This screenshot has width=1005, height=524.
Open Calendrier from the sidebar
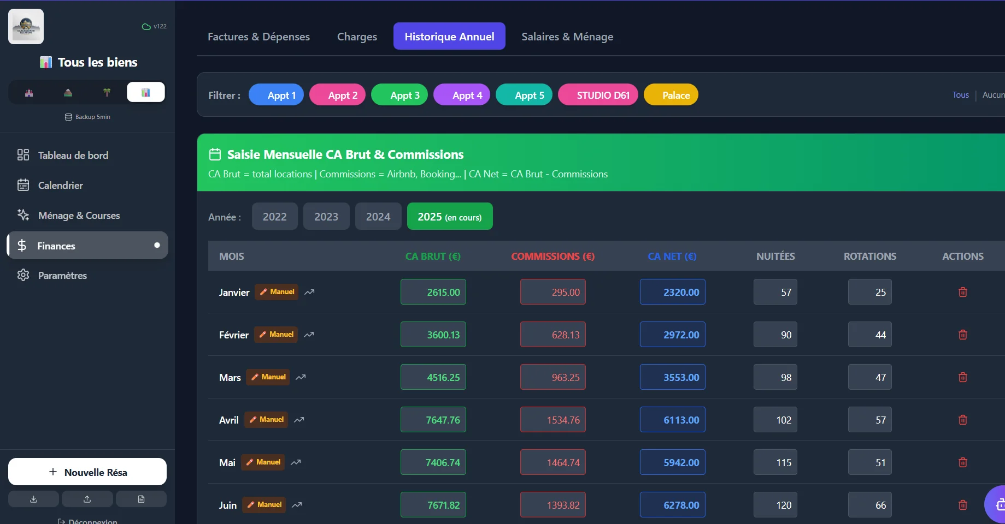60,186
